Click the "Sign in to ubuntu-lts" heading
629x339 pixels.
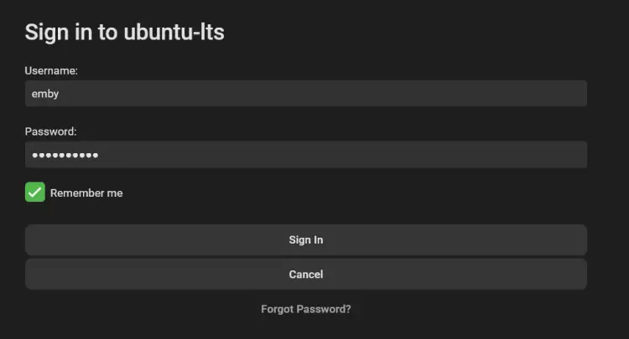124,33
